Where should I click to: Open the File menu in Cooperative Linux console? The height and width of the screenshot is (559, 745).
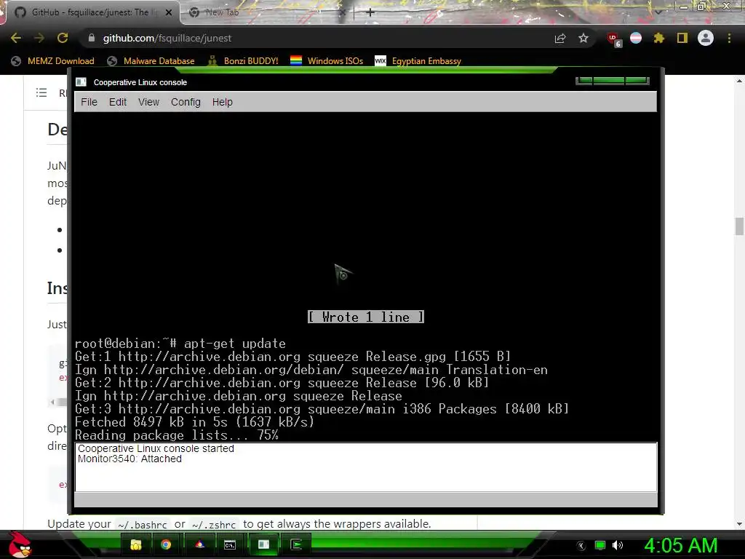pyautogui.click(x=89, y=102)
